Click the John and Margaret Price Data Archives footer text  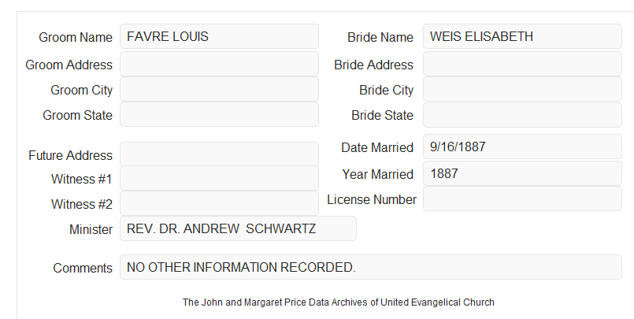coord(339,302)
